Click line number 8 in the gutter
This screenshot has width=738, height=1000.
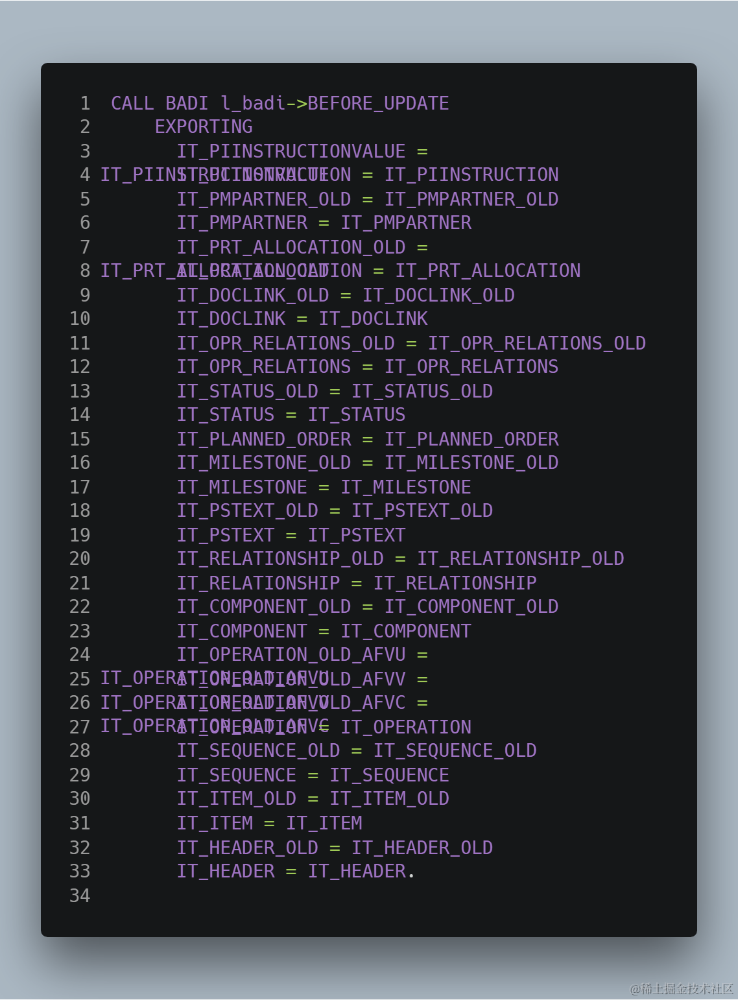[85, 270]
